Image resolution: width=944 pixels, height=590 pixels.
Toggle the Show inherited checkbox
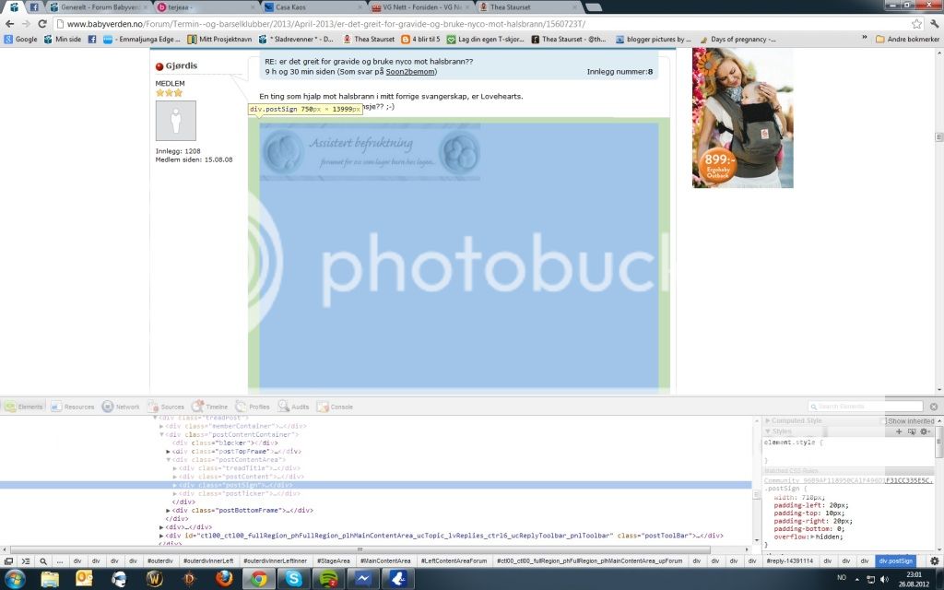(883, 420)
